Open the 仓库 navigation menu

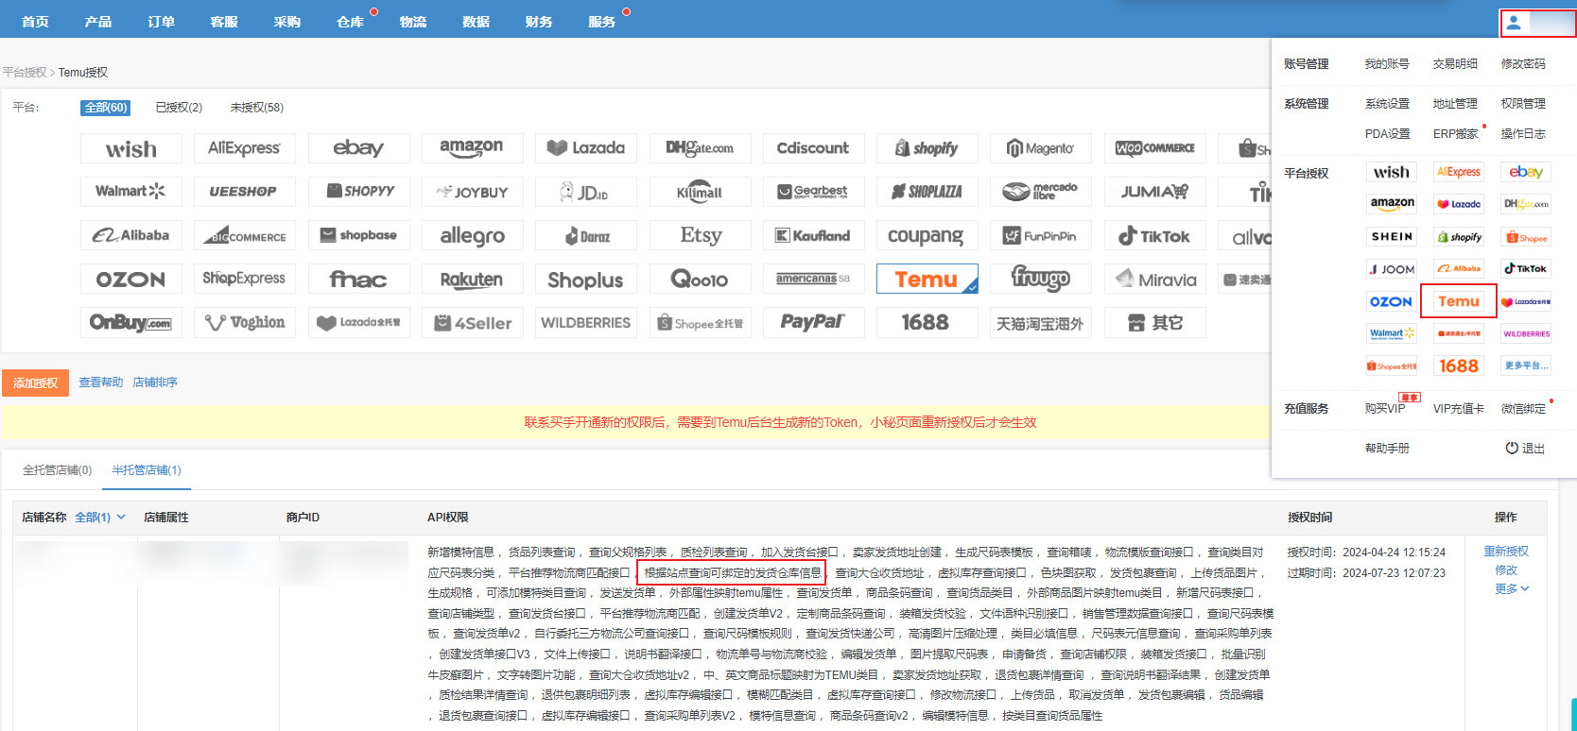(x=351, y=22)
